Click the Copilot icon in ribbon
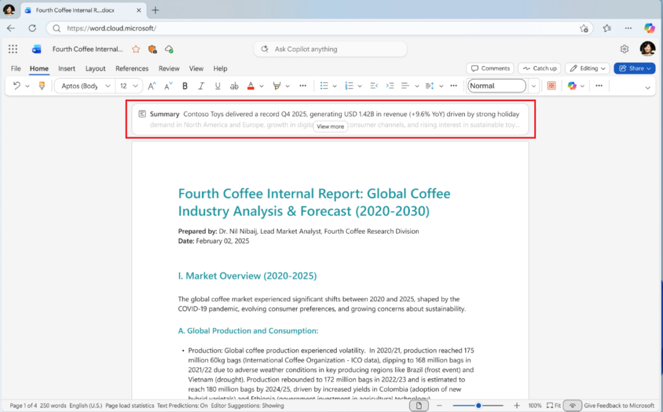Image resolution: width=663 pixels, height=412 pixels. coord(572,86)
